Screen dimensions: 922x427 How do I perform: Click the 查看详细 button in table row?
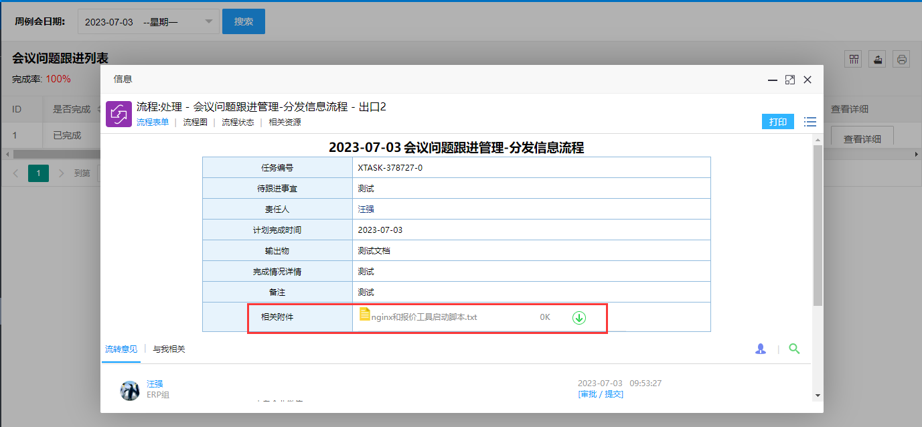(862, 139)
